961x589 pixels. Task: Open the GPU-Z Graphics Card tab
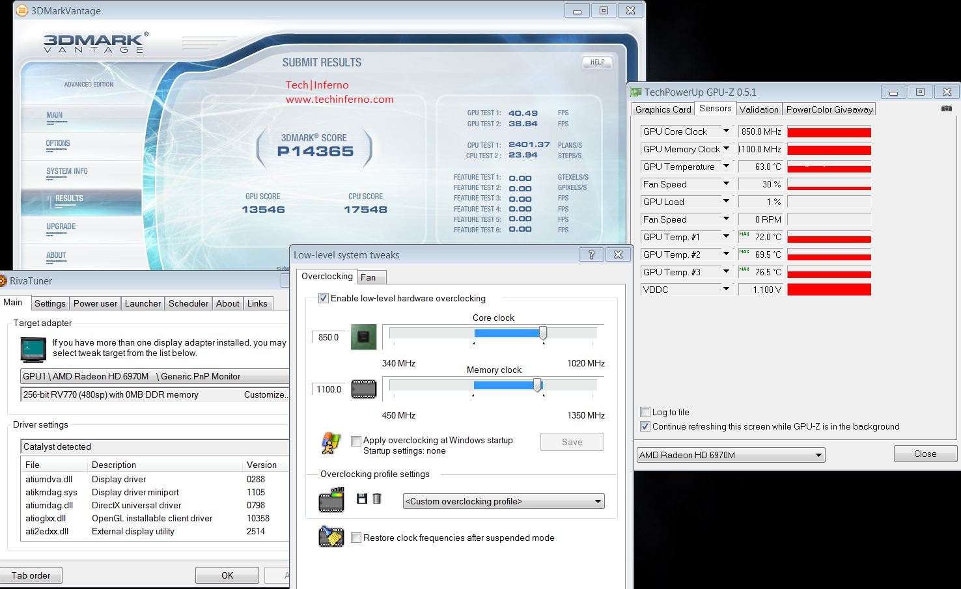[x=663, y=109]
